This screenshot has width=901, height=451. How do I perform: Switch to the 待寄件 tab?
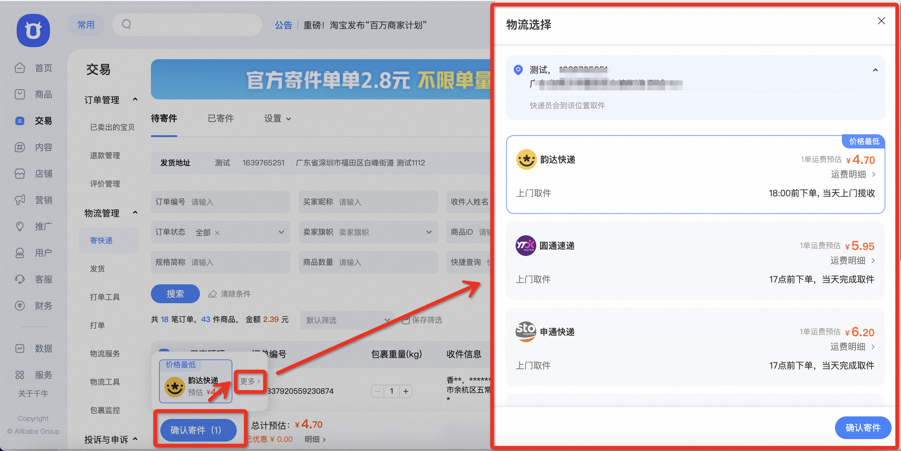164,119
